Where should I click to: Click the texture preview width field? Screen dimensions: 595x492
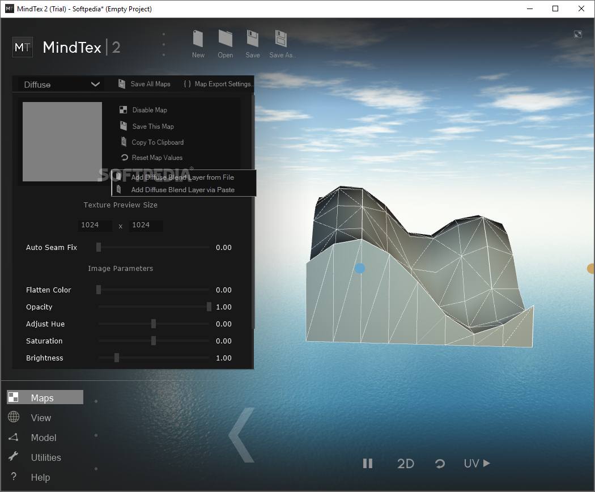pyautogui.click(x=95, y=225)
